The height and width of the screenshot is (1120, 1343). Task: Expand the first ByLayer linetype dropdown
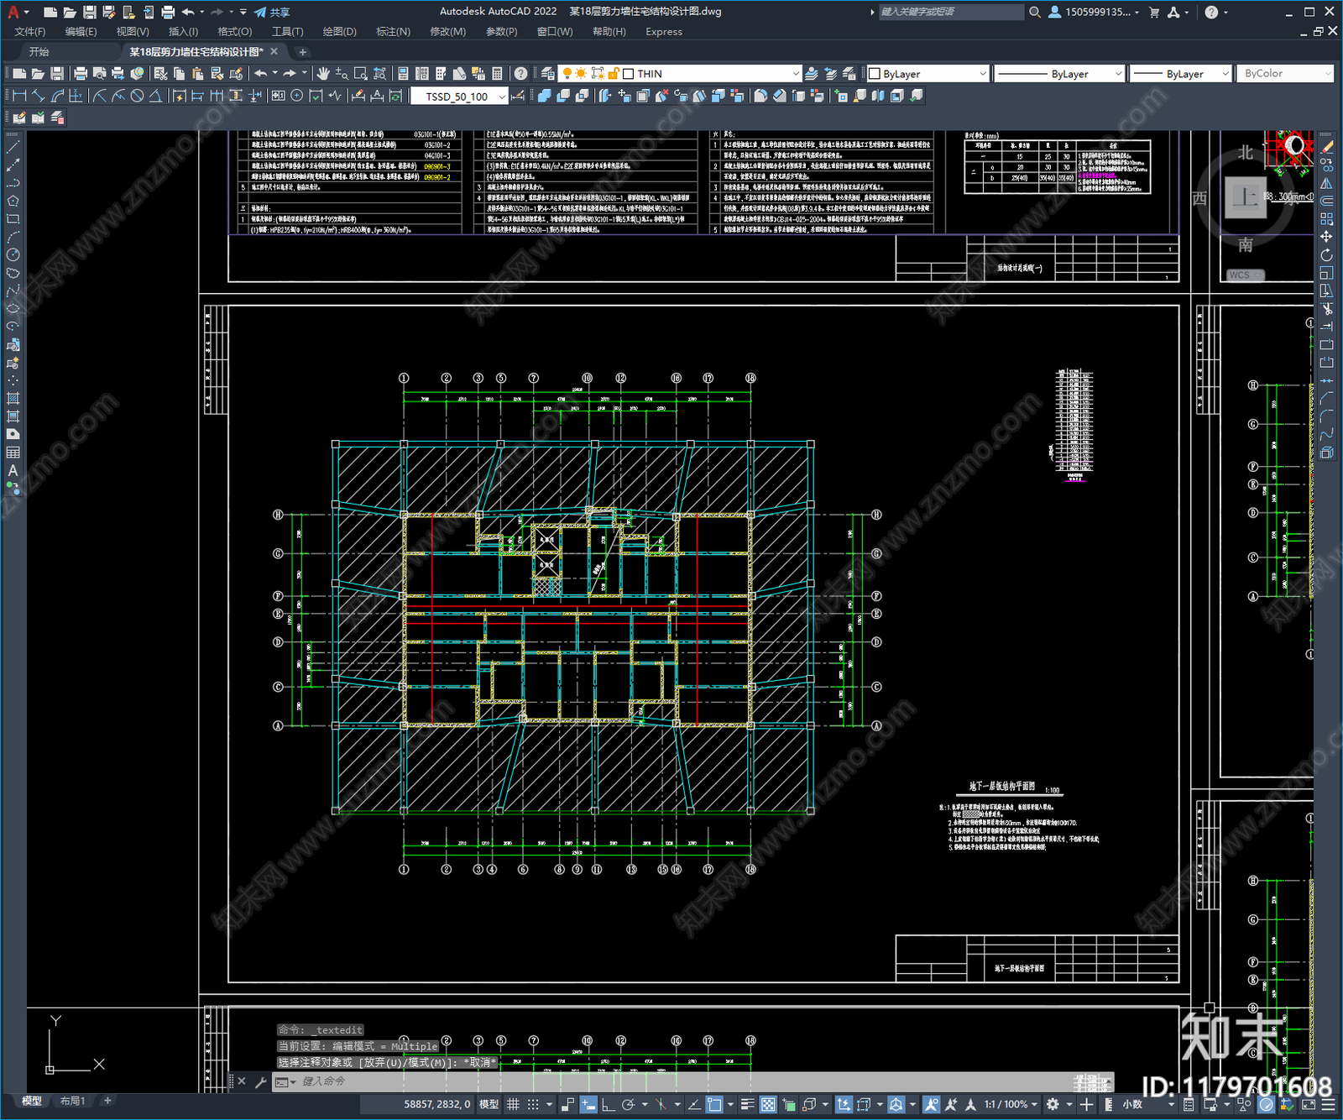pos(1058,74)
